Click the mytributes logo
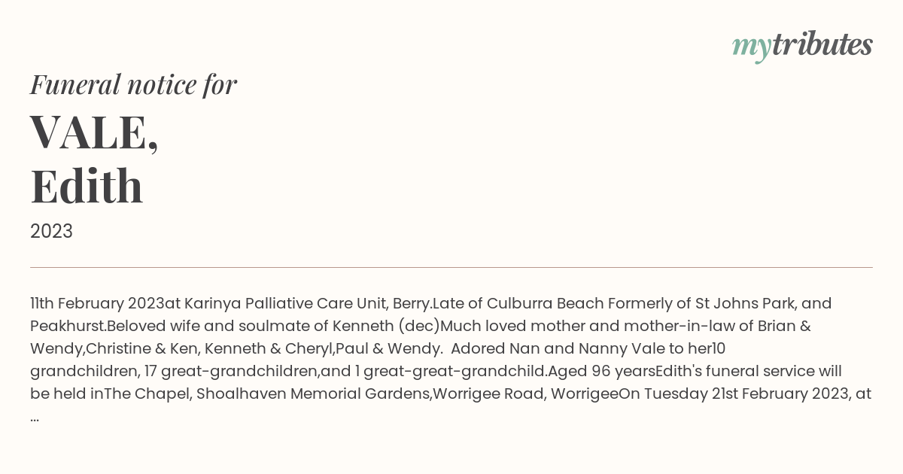903x474 pixels. [802, 46]
